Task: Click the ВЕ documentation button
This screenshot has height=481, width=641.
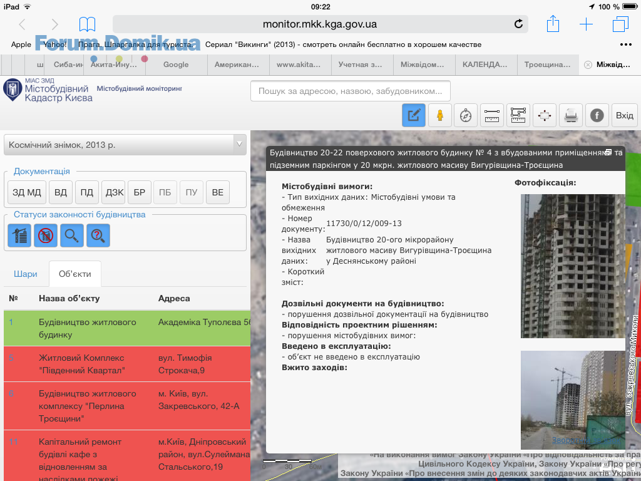Action: pyautogui.click(x=217, y=192)
